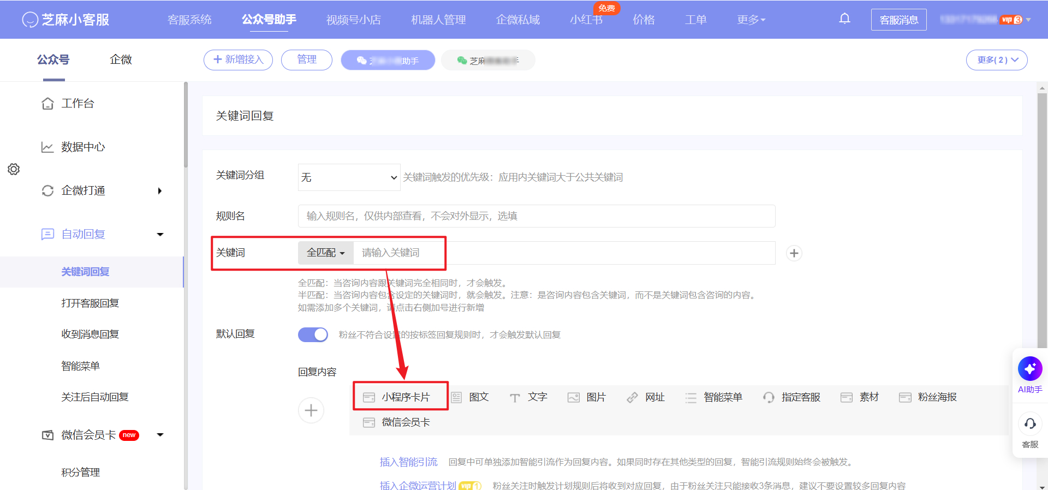The height and width of the screenshot is (490, 1048).
Task: Select the second 芝麻 account tab
Action: 488,60
